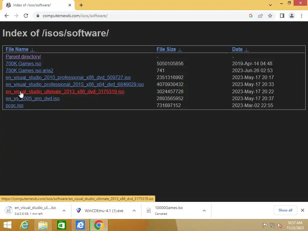308x231 pixels.
Task: Expand options for WinCDEmu download
Action: [x=134, y=211]
